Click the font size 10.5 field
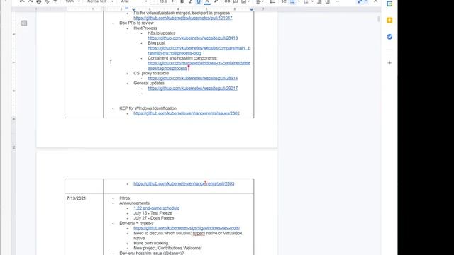 click(x=163, y=1)
